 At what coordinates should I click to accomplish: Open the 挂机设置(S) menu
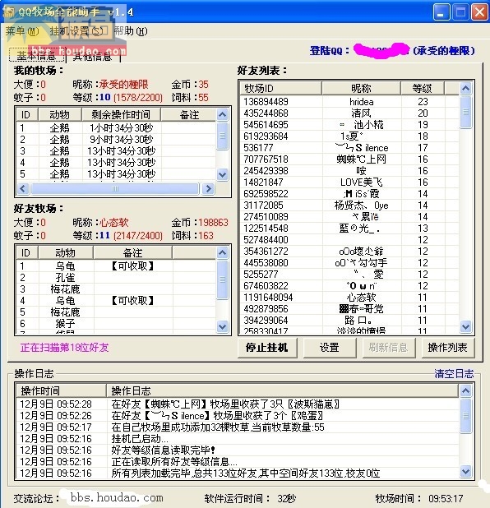76,31
